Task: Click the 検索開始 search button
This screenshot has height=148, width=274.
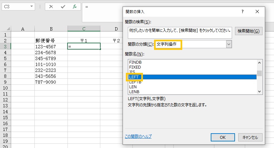Action: point(248,31)
